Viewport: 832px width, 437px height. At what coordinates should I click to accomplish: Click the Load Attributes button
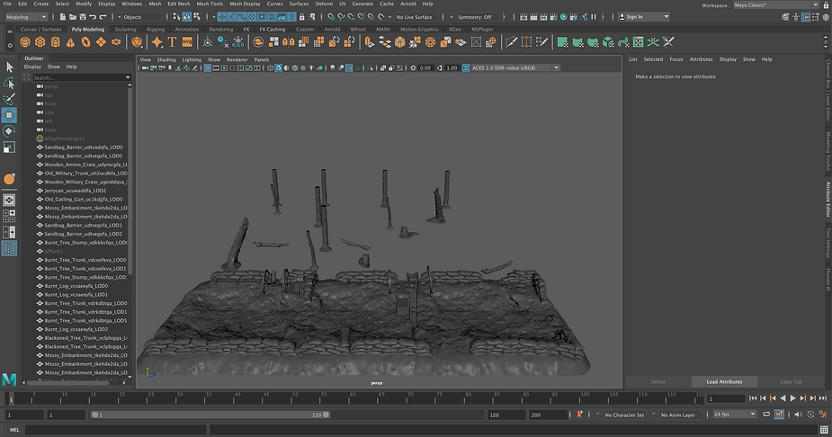point(724,381)
